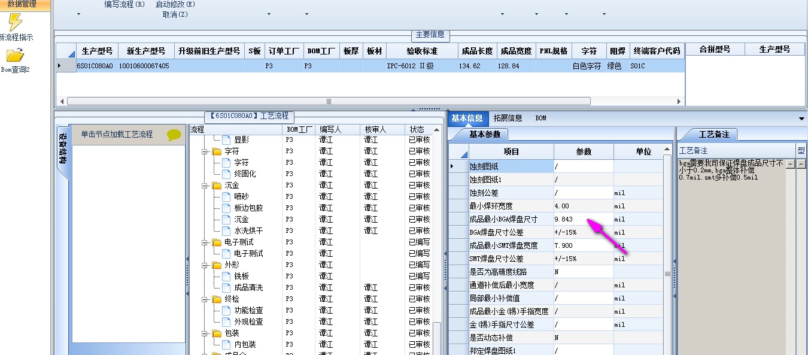Open the 设备结构 vertical side tab
This screenshot has width=808, height=355.
[x=63, y=150]
